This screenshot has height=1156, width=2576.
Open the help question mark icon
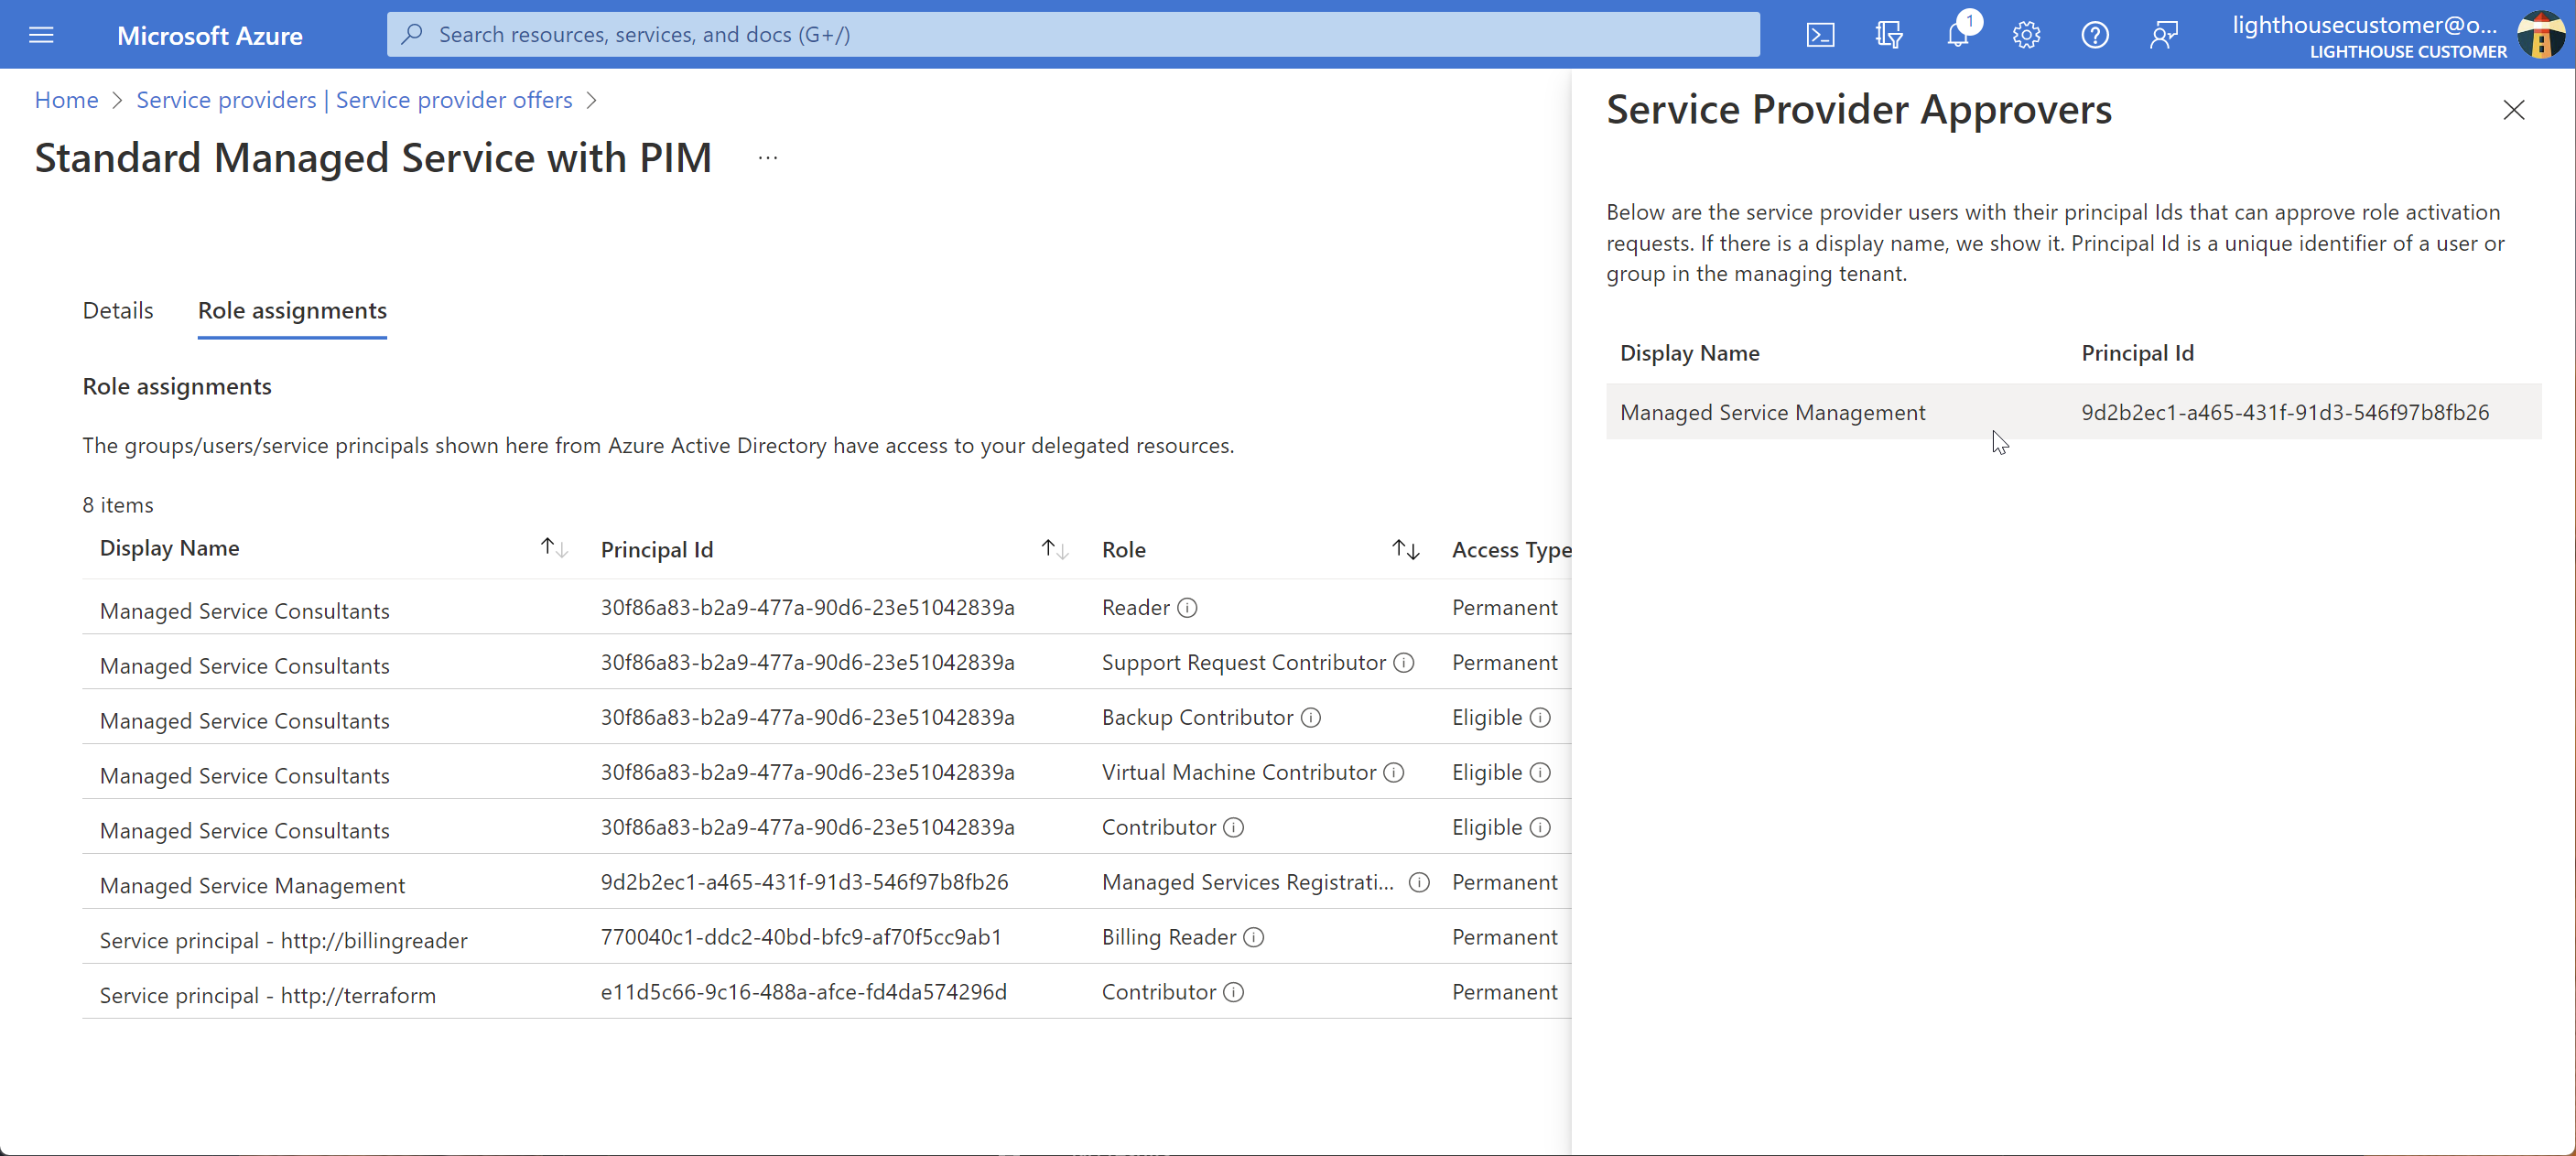click(x=2095, y=34)
